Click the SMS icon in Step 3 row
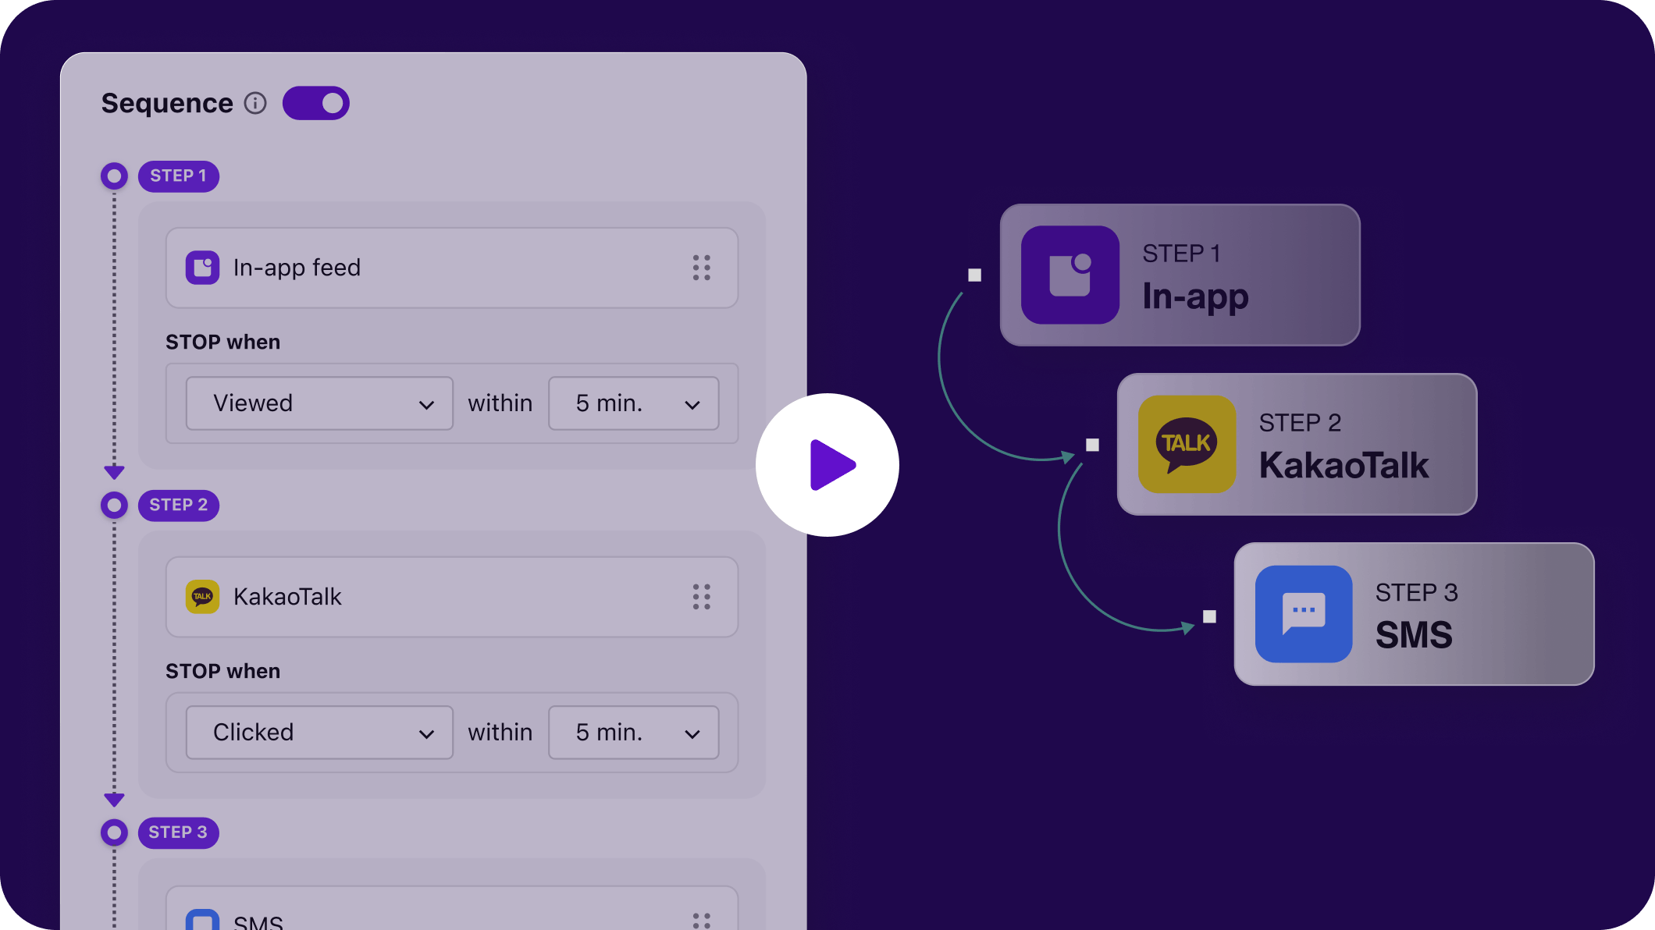 click(x=202, y=919)
